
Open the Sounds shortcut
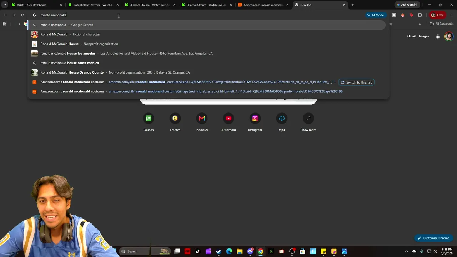tap(149, 122)
